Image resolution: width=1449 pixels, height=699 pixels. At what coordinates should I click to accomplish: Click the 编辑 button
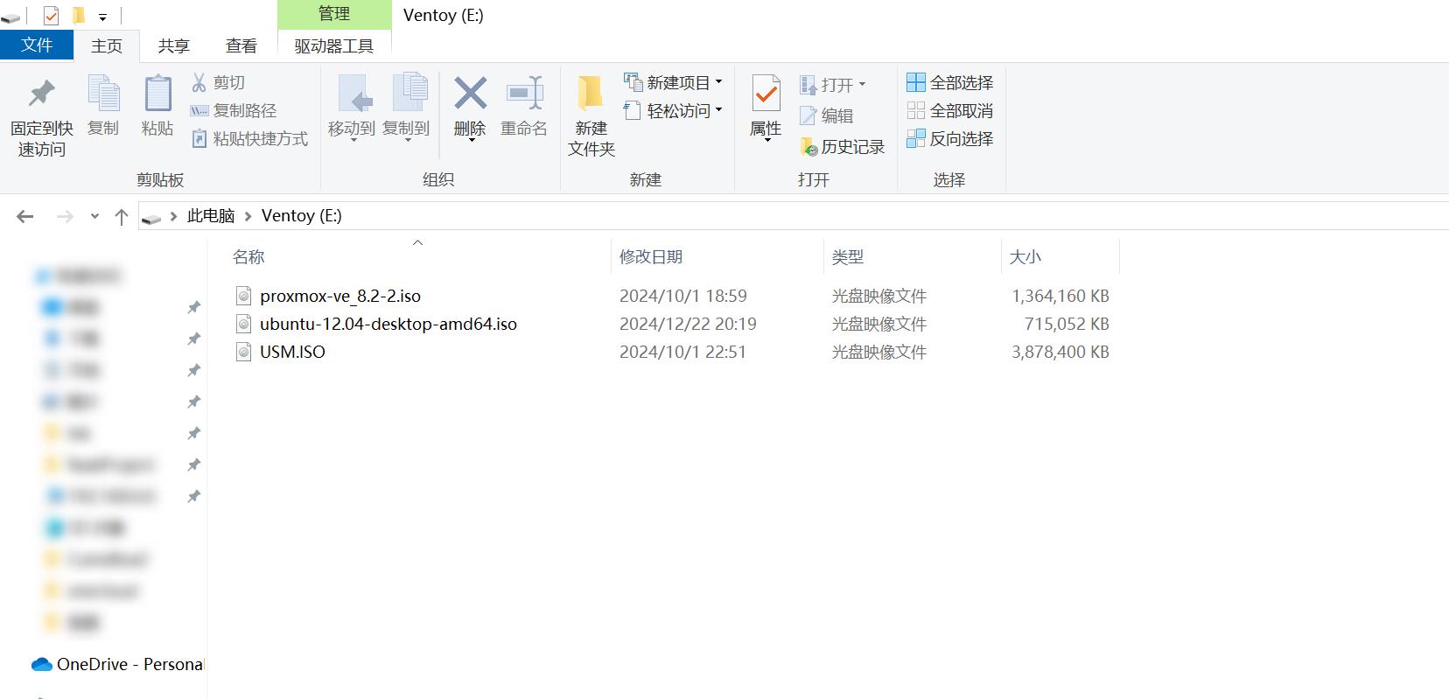[x=826, y=115]
